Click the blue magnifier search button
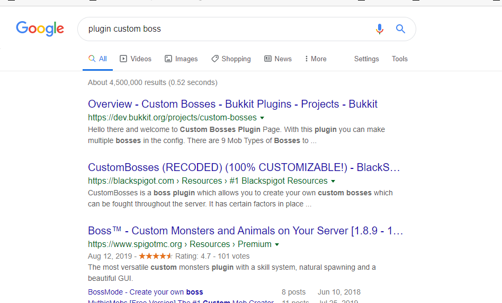The height and width of the screenshot is (303, 502). pyautogui.click(x=401, y=29)
